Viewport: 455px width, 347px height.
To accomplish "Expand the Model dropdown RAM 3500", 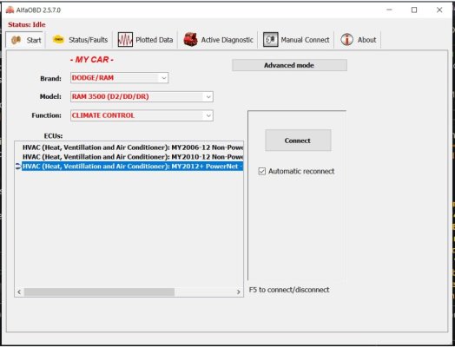I will click(x=142, y=97).
